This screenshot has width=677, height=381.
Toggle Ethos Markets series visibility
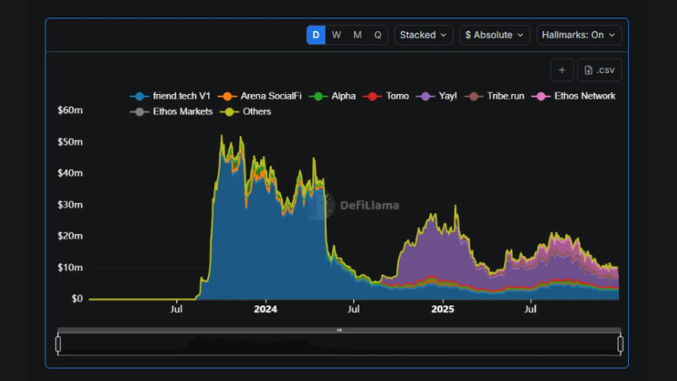pos(139,112)
